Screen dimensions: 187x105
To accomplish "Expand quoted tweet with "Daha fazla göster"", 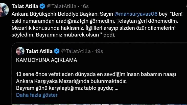I will coord(37,95).
